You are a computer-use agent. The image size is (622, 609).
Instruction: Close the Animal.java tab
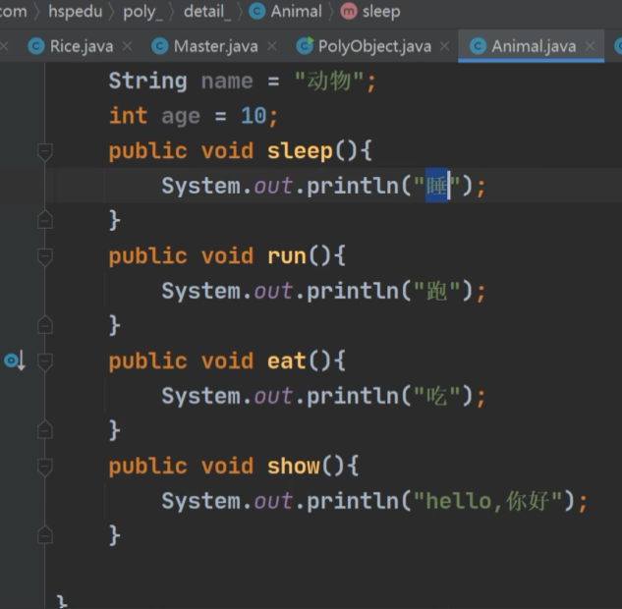point(590,46)
